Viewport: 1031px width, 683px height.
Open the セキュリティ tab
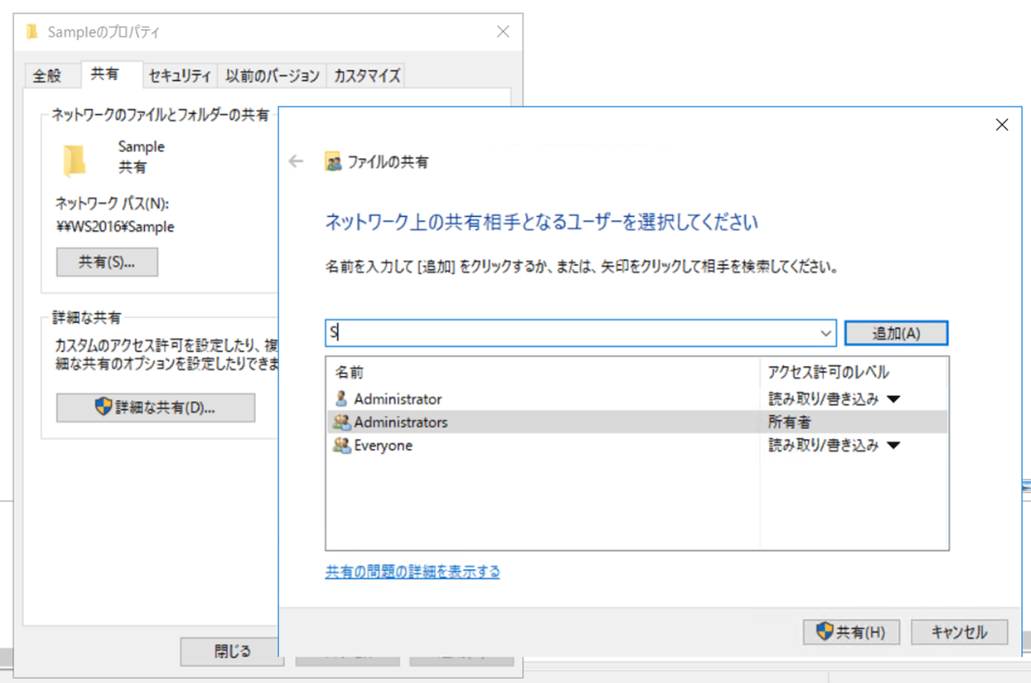pyautogui.click(x=180, y=76)
